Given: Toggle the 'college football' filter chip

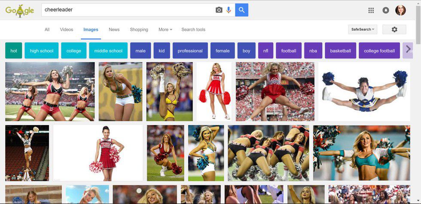Looking at the screenshot, I should pyautogui.click(x=379, y=51).
